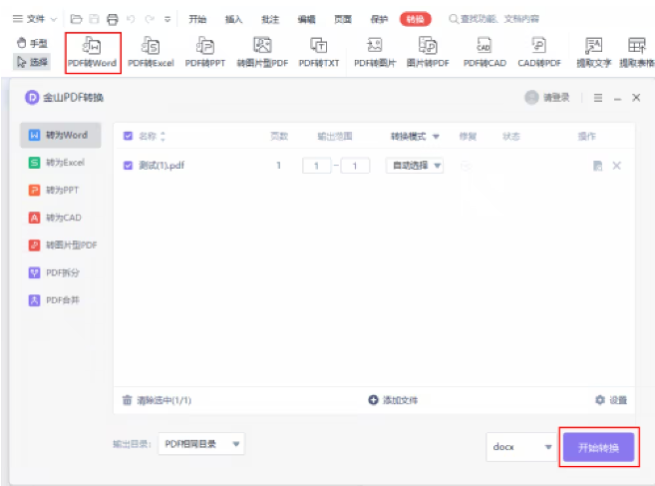Image resolution: width=655 pixels, height=486 pixels.
Task: Open the print icon in the quick toolbar
Action: [x=112, y=19]
